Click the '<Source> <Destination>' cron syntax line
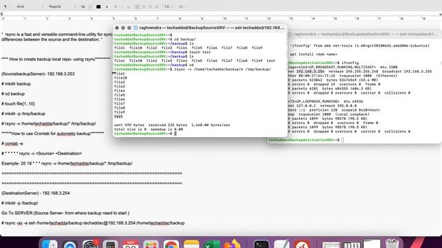The height and width of the screenshot is (248, 442). [x=41, y=154]
